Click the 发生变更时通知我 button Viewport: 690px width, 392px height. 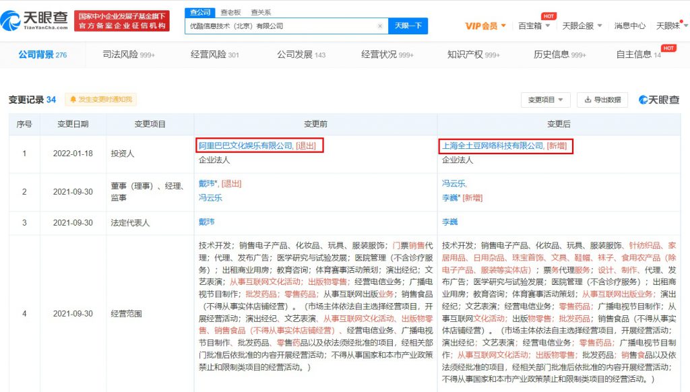pos(101,100)
